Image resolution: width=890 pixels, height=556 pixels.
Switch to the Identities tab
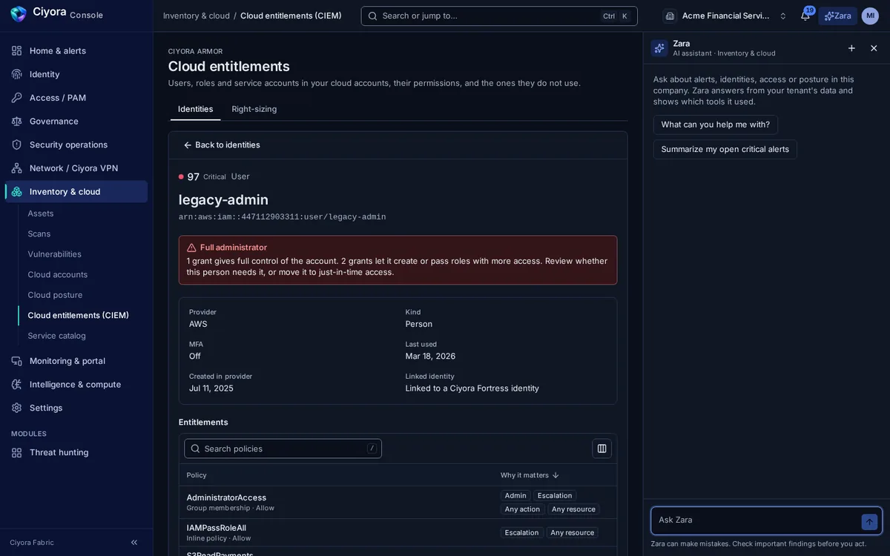tap(196, 109)
